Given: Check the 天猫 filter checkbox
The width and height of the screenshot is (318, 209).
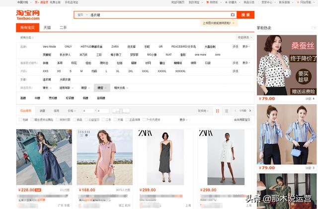Looking at the screenshot, I should pyautogui.click(x=115, y=119).
